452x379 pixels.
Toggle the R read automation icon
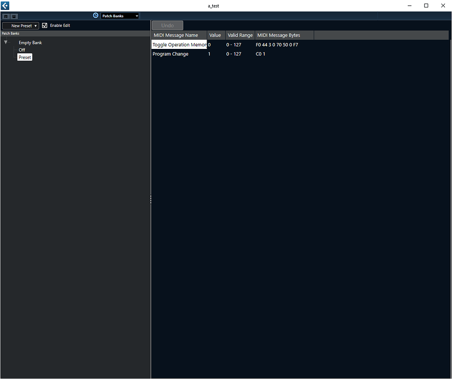coord(6,16)
